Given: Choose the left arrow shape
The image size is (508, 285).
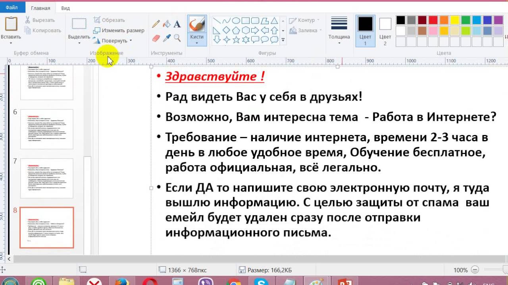Looking at the screenshot, I should coord(265,30).
